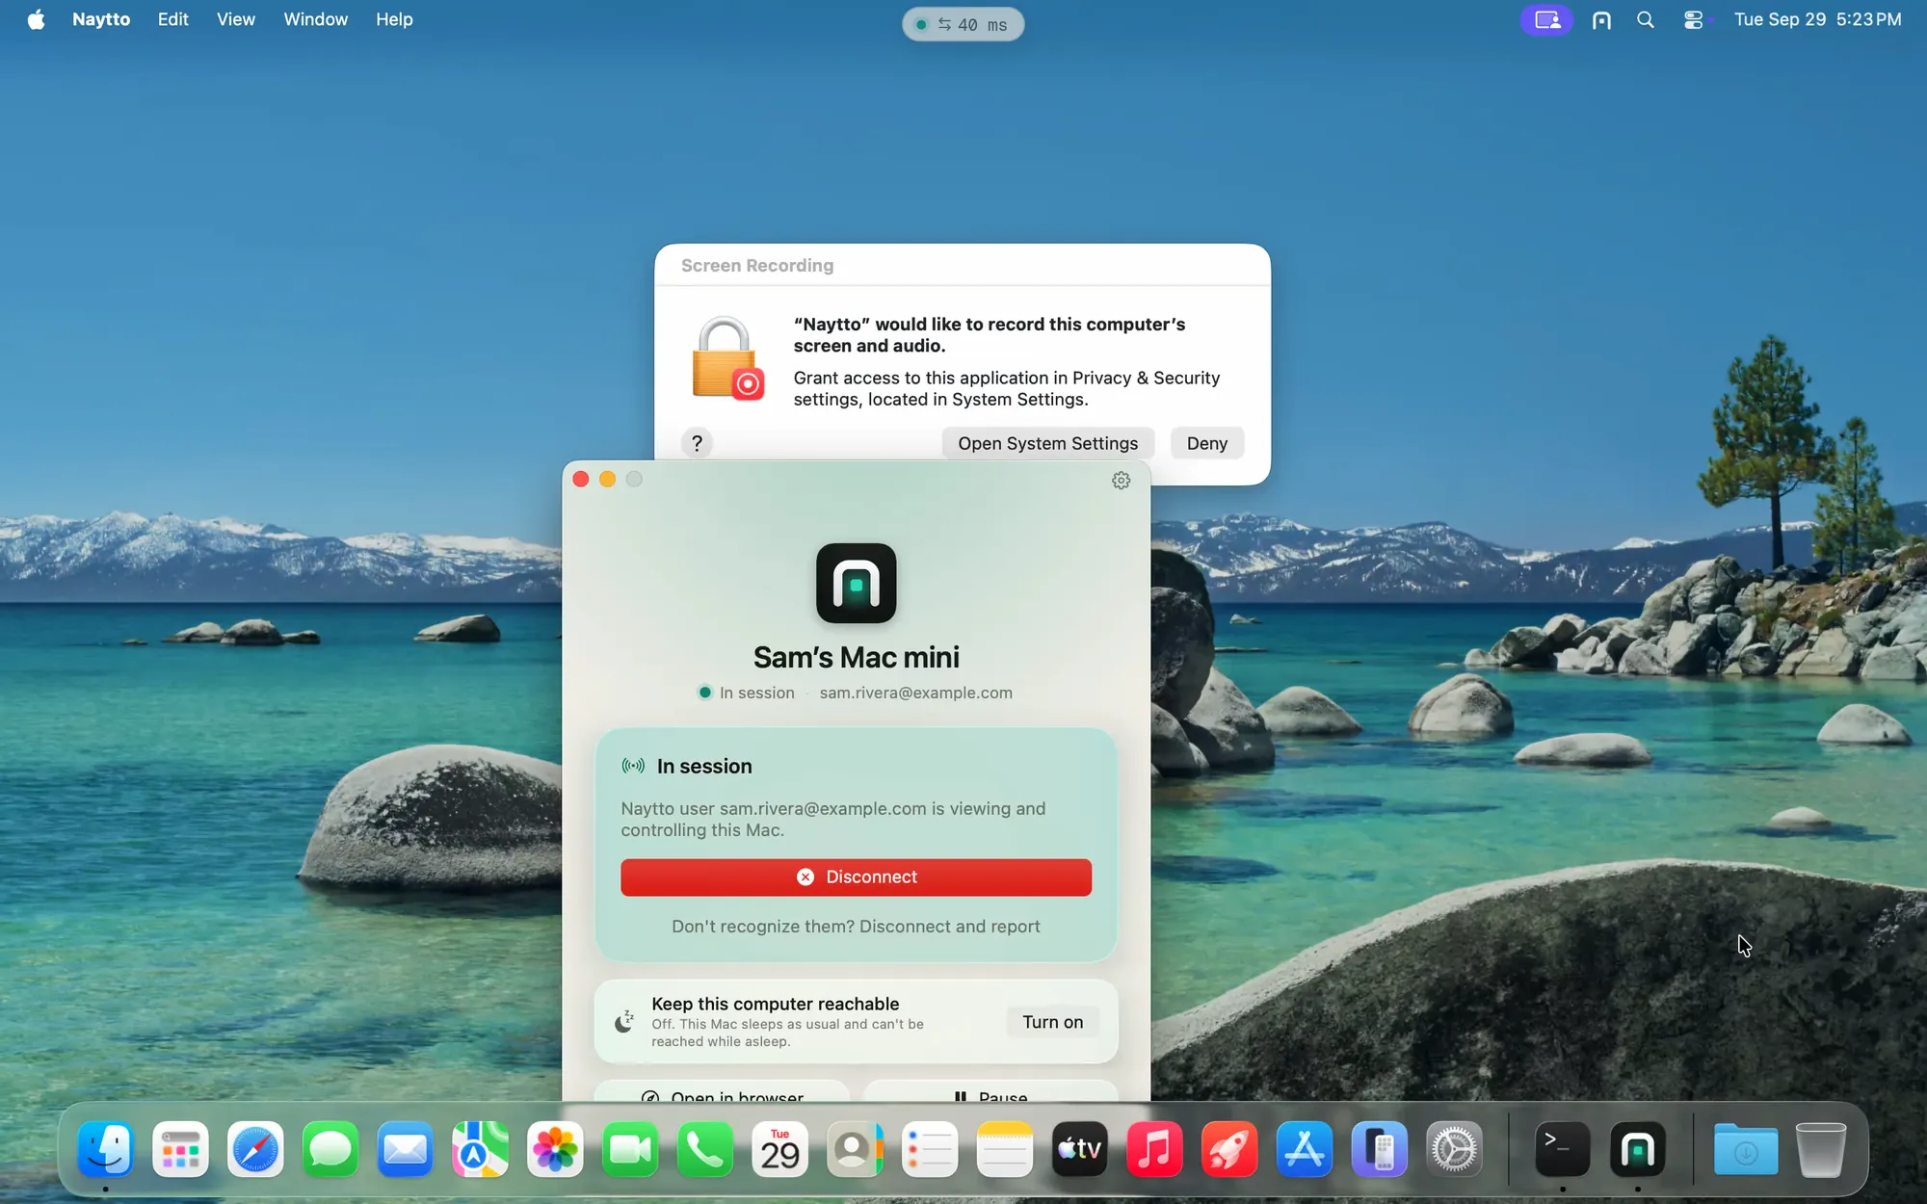Viewport: 1927px width, 1204px height.
Task: Open iPhone Mirroring app in the Dock
Action: [x=1379, y=1149]
